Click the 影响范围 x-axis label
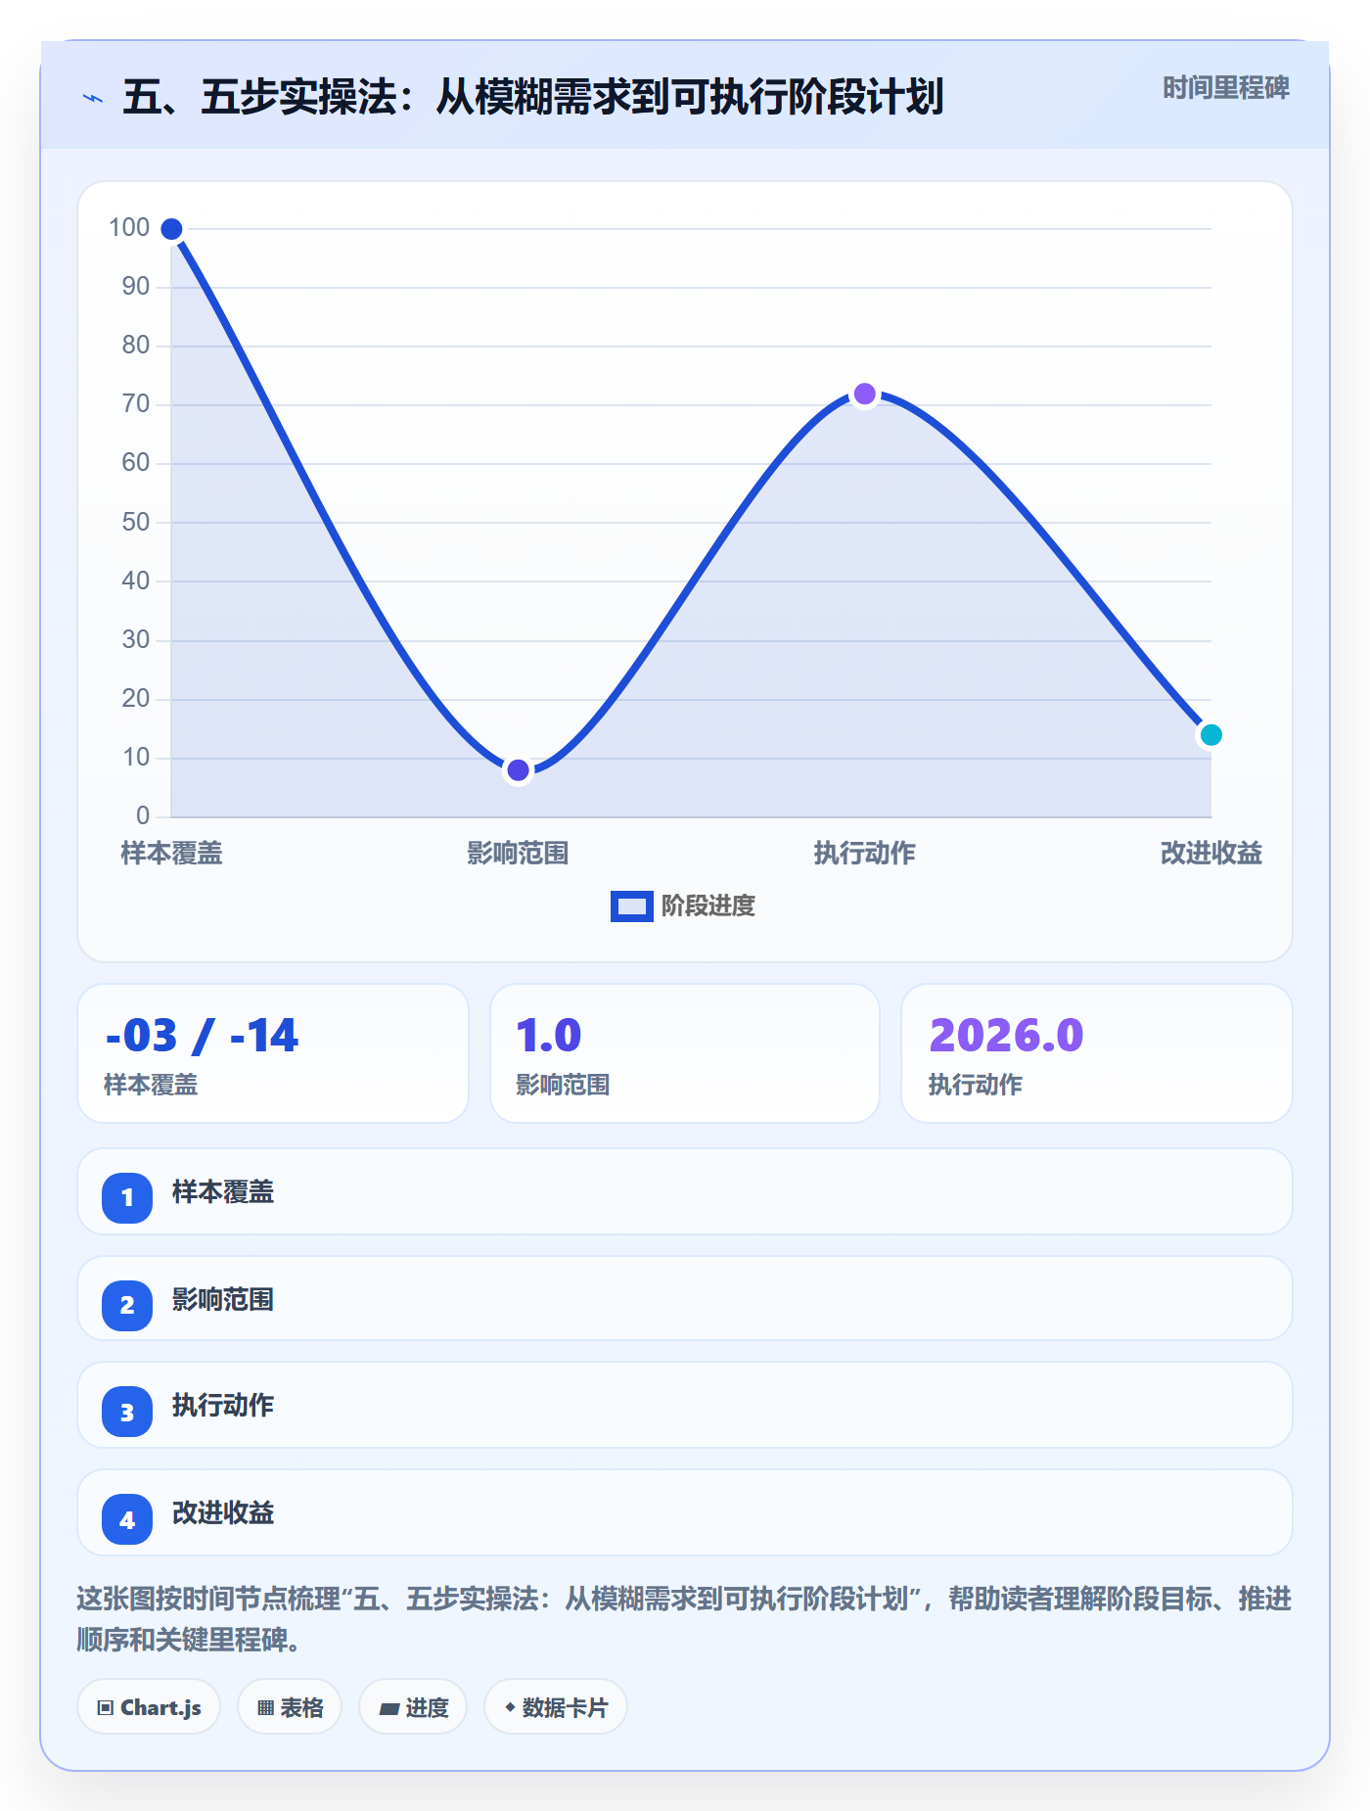Viewport: 1370px width, 1811px height. pos(518,854)
